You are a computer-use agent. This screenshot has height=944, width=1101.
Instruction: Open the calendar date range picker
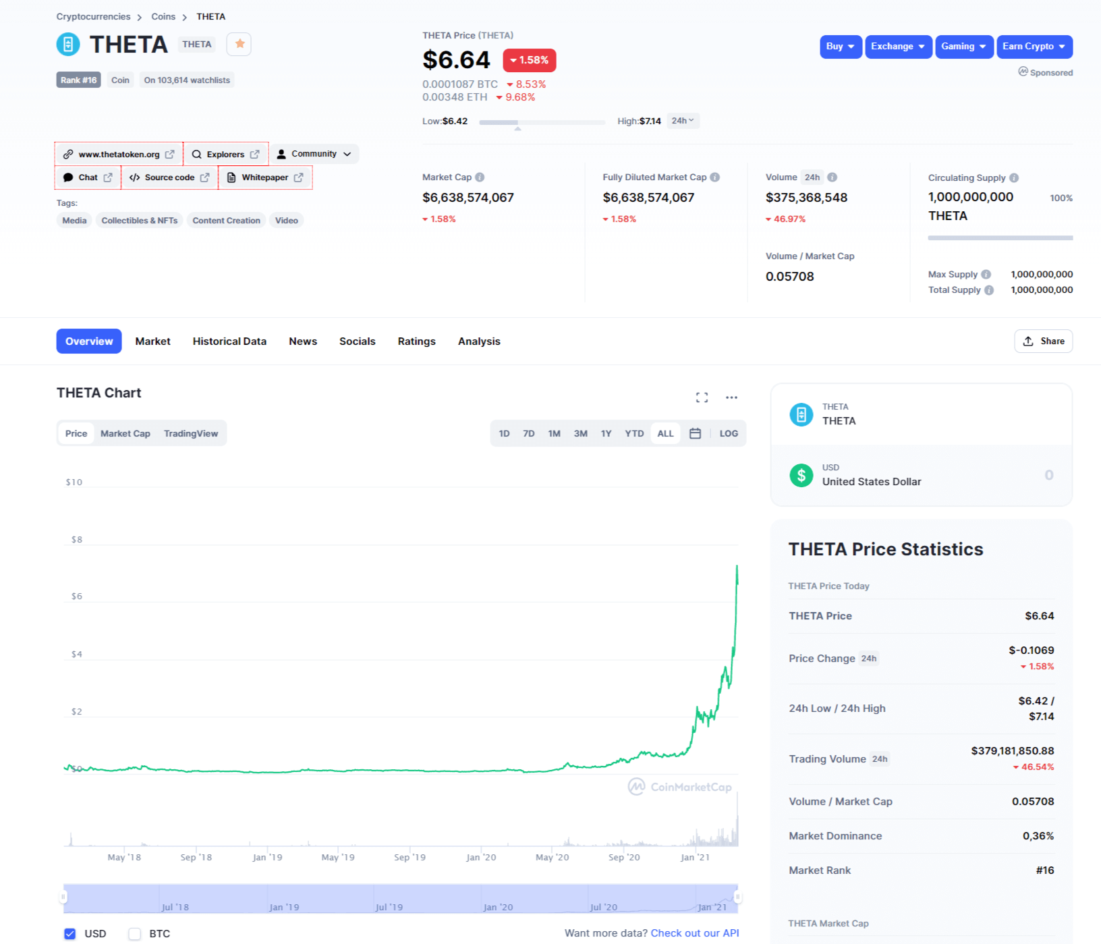[696, 433]
